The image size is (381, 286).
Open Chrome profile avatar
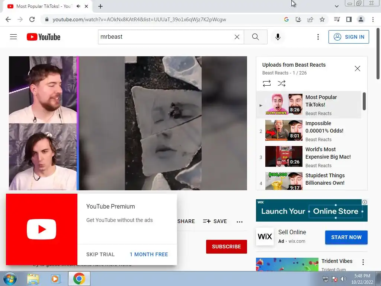pos(361,19)
